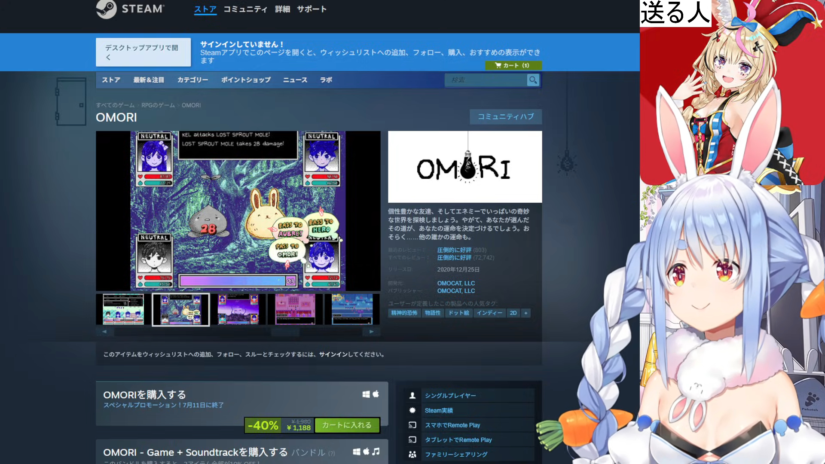Click the Steam achievements badge icon
This screenshot has width=825, height=464.
pos(412,410)
